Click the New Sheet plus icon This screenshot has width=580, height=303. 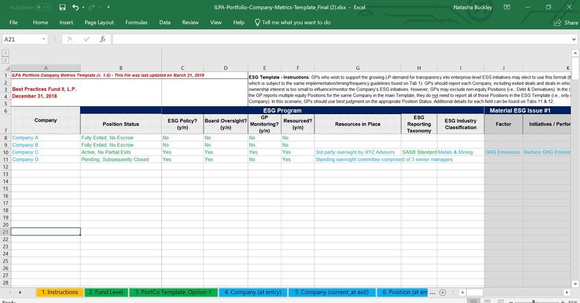pyautogui.click(x=442, y=292)
